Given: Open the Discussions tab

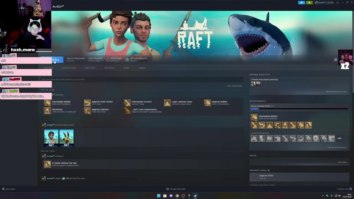Looking at the screenshot, I should coord(109,68).
